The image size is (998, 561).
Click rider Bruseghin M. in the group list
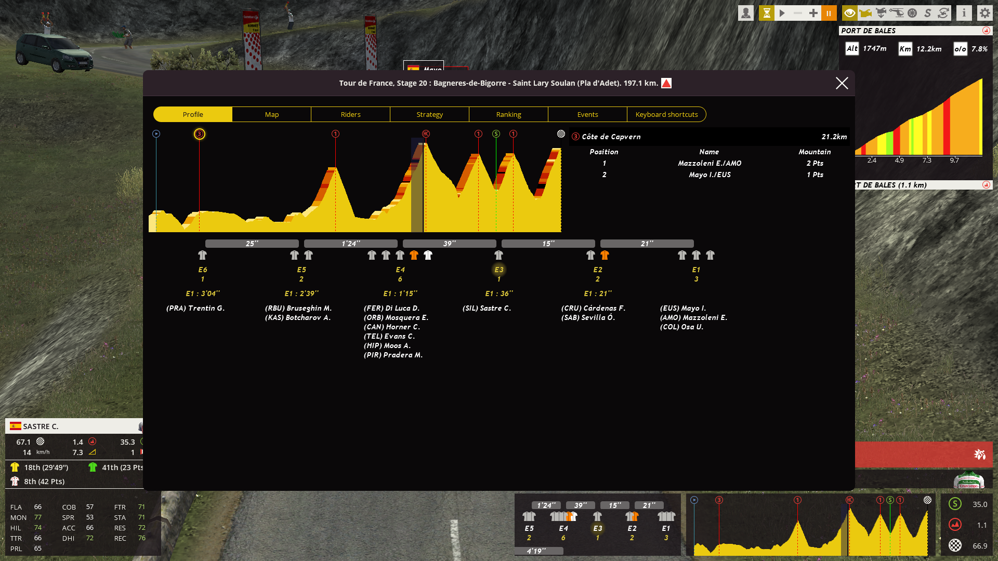click(x=298, y=308)
